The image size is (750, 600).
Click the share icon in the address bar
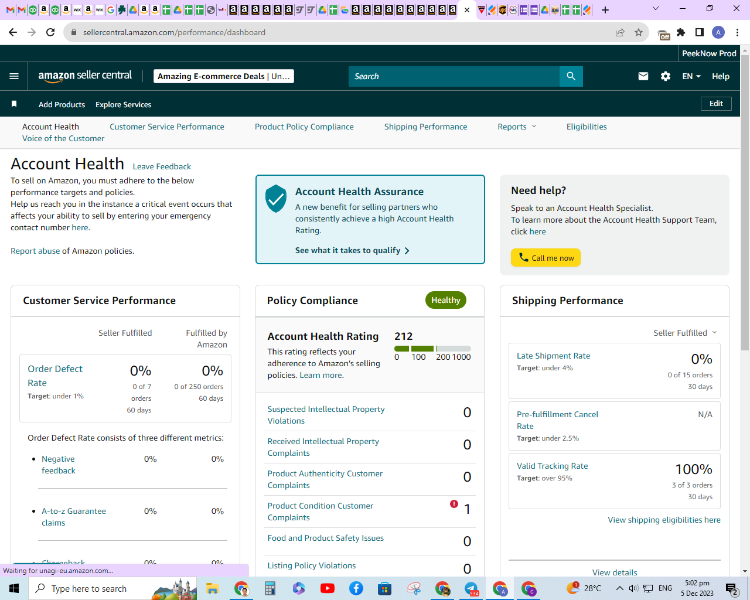pos(620,32)
